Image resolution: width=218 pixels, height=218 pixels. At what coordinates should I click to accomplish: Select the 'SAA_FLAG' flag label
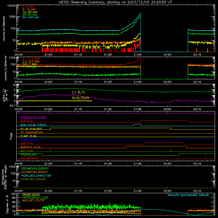(27, 144)
